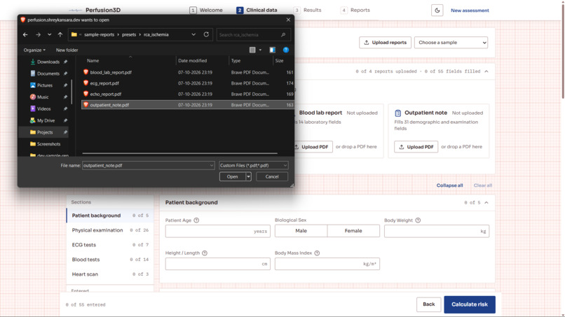The width and height of the screenshot is (565, 317).
Task: Open Documents in the sidebar
Action: [x=48, y=73]
